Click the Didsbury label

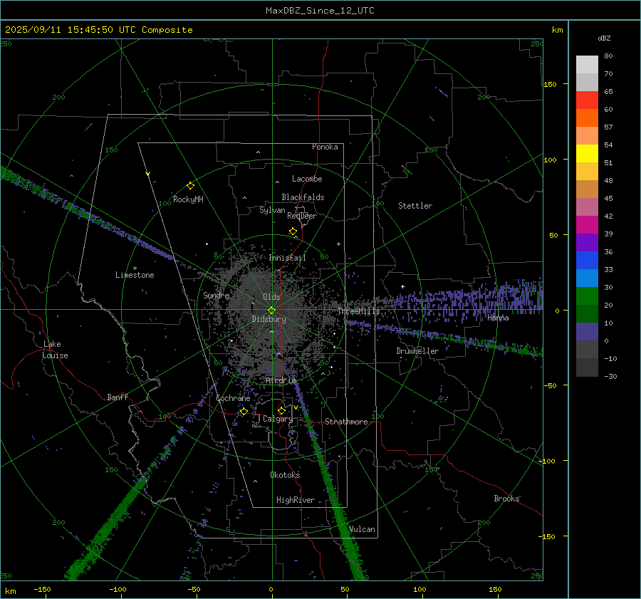pos(269,319)
